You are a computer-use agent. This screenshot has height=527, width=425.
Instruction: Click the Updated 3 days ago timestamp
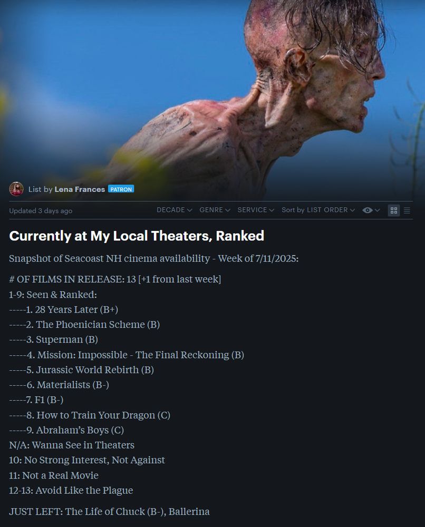[41, 211]
